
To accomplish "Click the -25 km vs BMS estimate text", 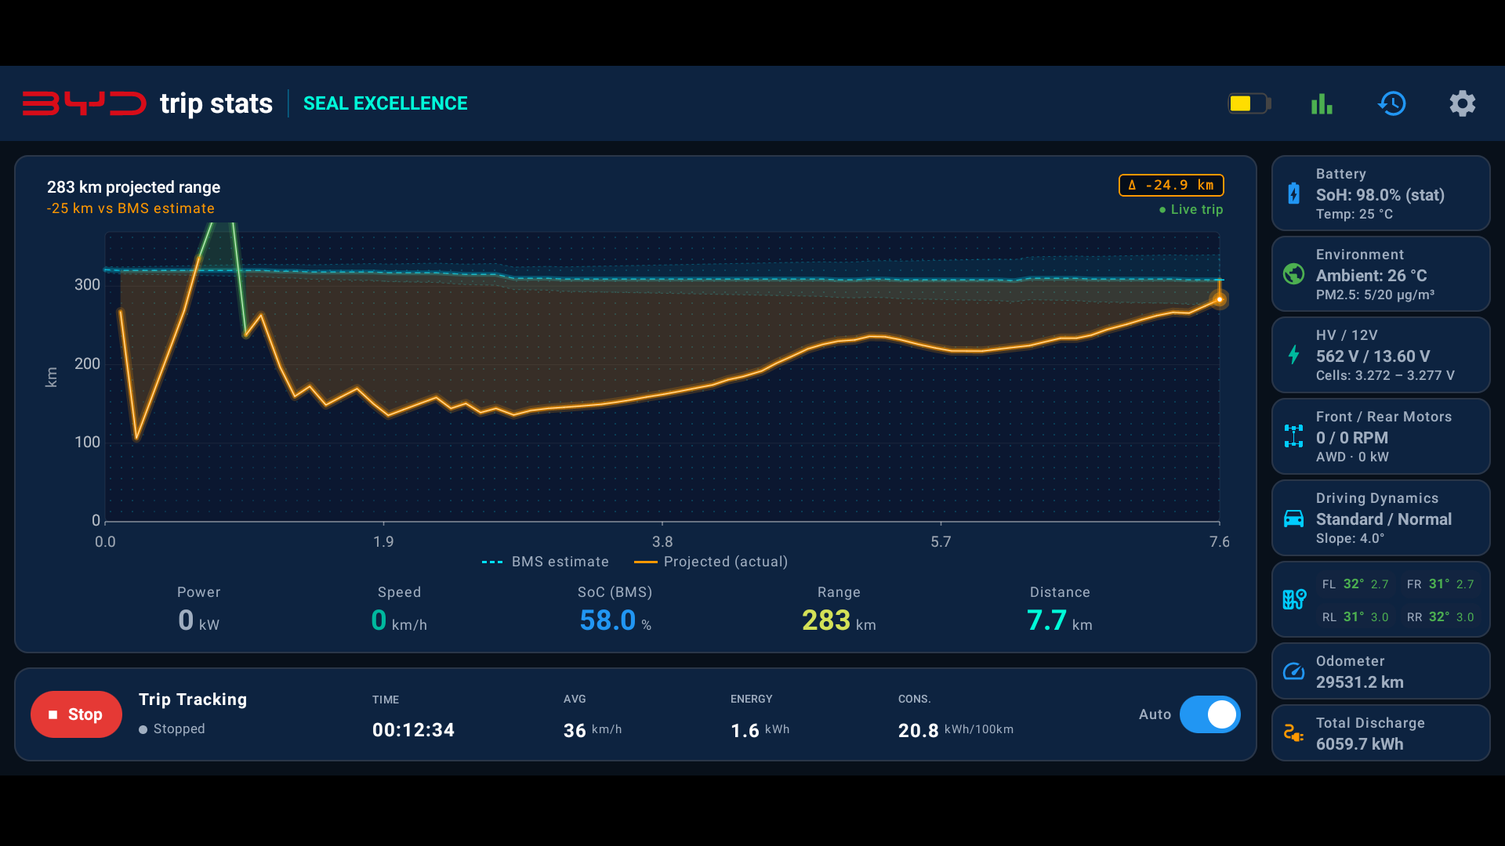I will tap(130, 208).
